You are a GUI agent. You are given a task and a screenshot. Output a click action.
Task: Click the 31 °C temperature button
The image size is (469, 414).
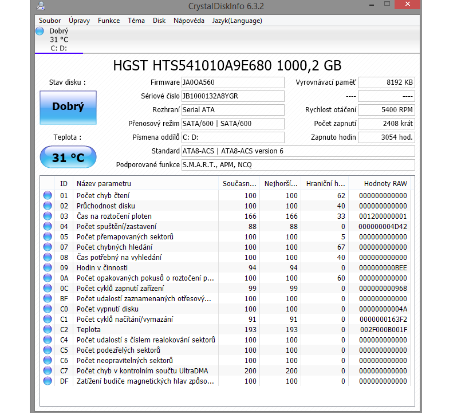point(68,157)
